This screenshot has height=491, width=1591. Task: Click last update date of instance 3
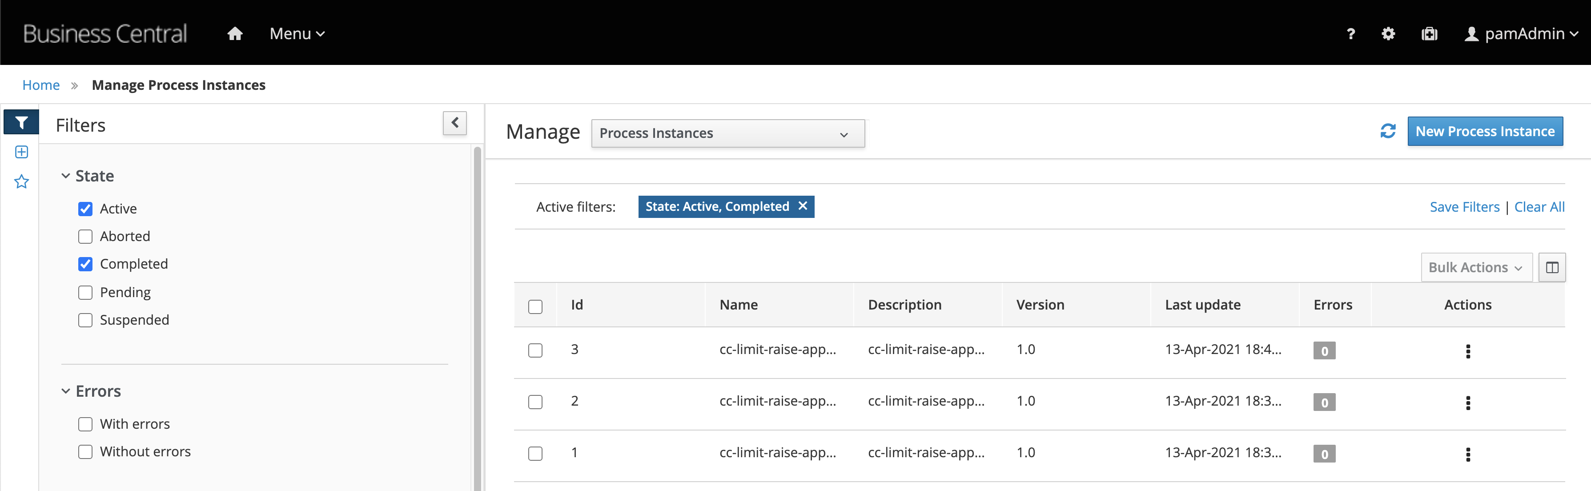click(1223, 350)
